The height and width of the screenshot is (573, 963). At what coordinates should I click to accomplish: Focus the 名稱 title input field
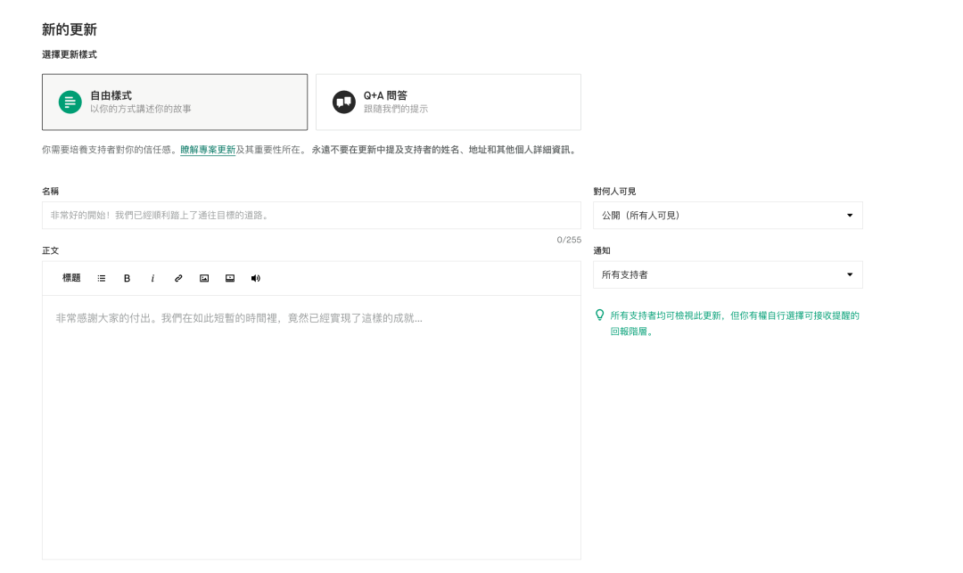[311, 215]
